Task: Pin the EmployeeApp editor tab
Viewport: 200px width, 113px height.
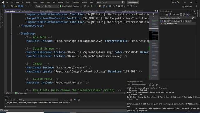Action: point(17,11)
